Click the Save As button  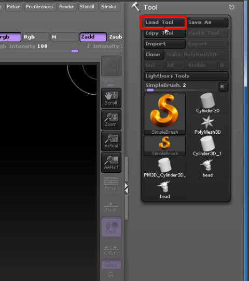(x=208, y=22)
